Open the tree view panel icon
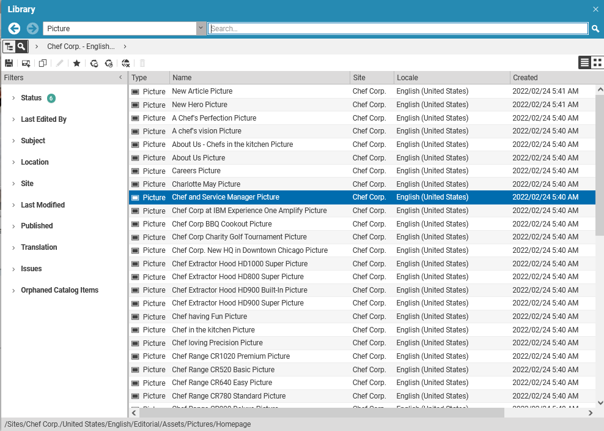Image resolution: width=604 pixels, height=431 pixels. [x=7, y=46]
